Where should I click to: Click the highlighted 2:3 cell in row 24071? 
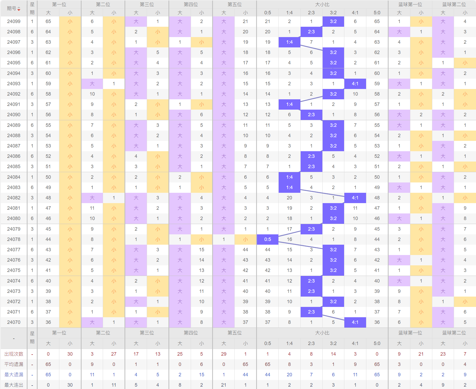311,312
